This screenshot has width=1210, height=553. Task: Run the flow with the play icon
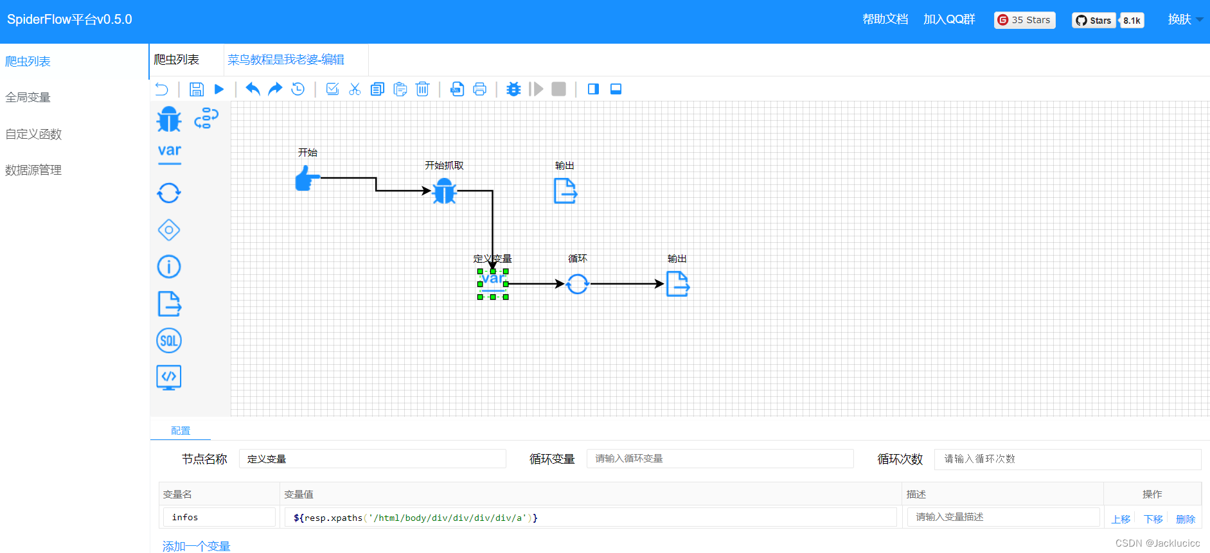pyautogui.click(x=219, y=89)
